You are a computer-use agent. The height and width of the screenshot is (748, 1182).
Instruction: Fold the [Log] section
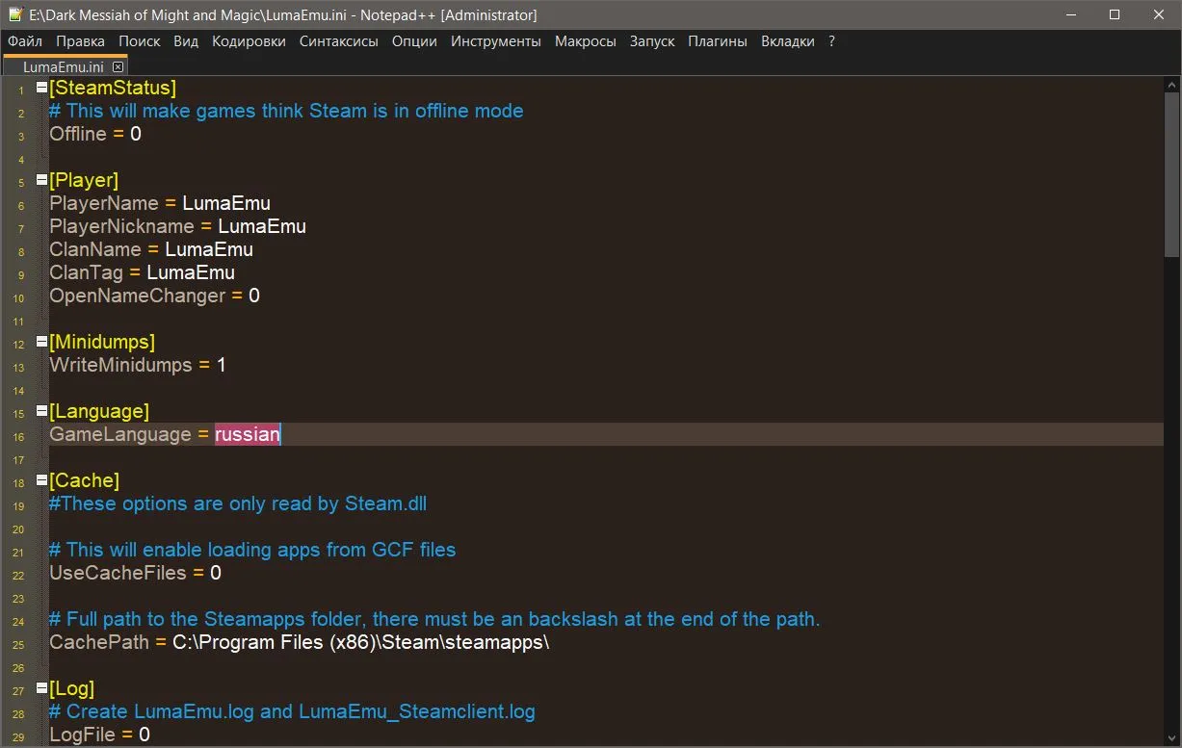pyautogui.click(x=41, y=688)
